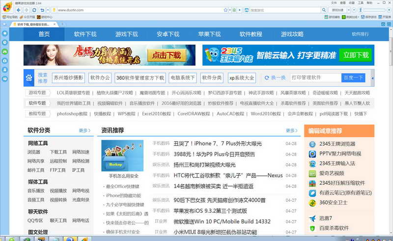Click the 爱奇艺视频 icon

pyautogui.click(x=312, y=173)
